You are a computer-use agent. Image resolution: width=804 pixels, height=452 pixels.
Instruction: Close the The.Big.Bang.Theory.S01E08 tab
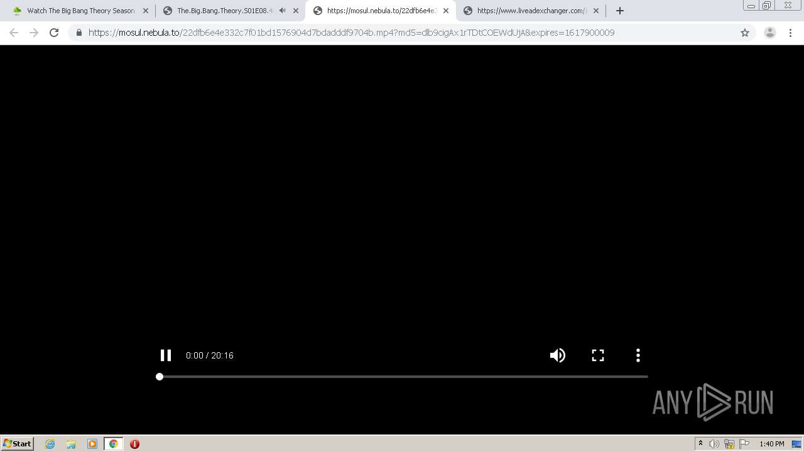pos(296,11)
